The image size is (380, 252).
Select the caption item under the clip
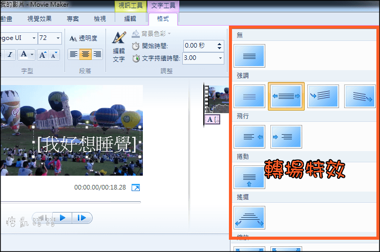click(213, 119)
